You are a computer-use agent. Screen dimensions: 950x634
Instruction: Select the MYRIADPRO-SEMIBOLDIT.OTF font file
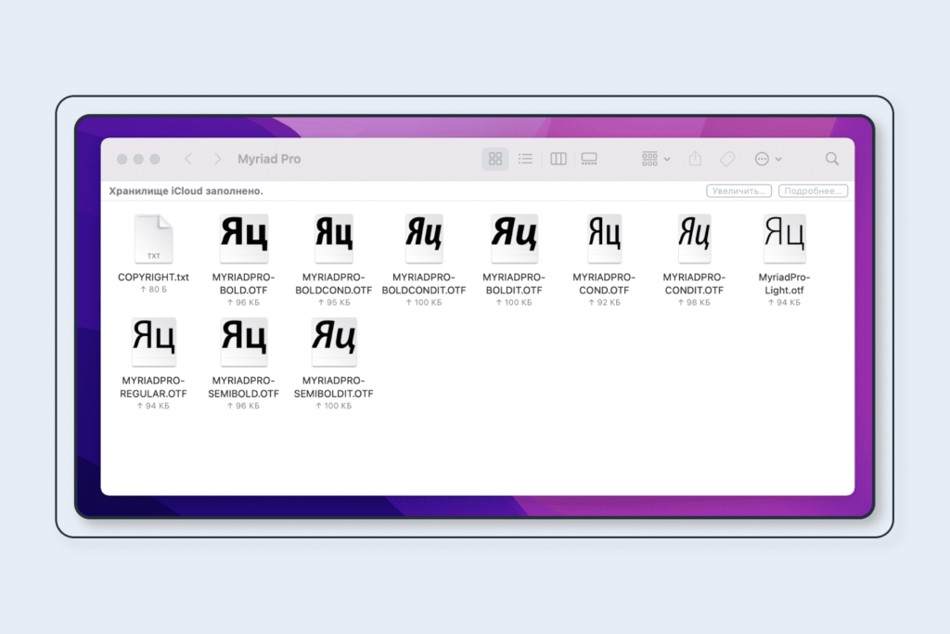pyautogui.click(x=332, y=341)
